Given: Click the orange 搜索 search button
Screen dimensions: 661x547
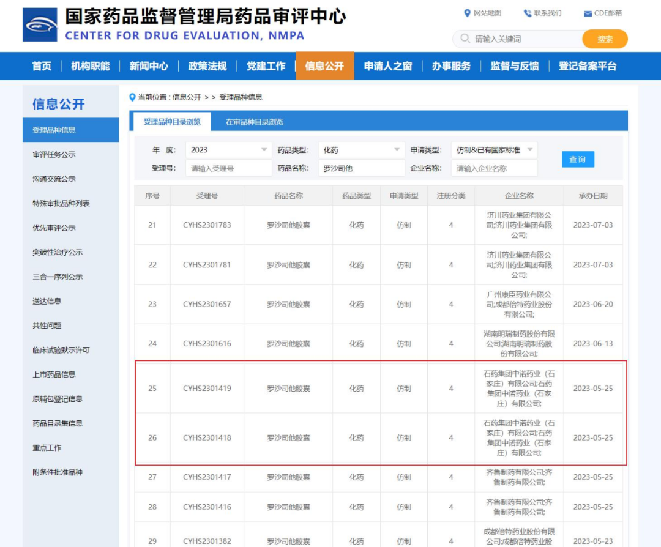Looking at the screenshot, I should (604, 38).
